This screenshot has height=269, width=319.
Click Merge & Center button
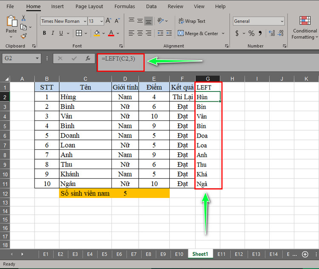[198, 33]
